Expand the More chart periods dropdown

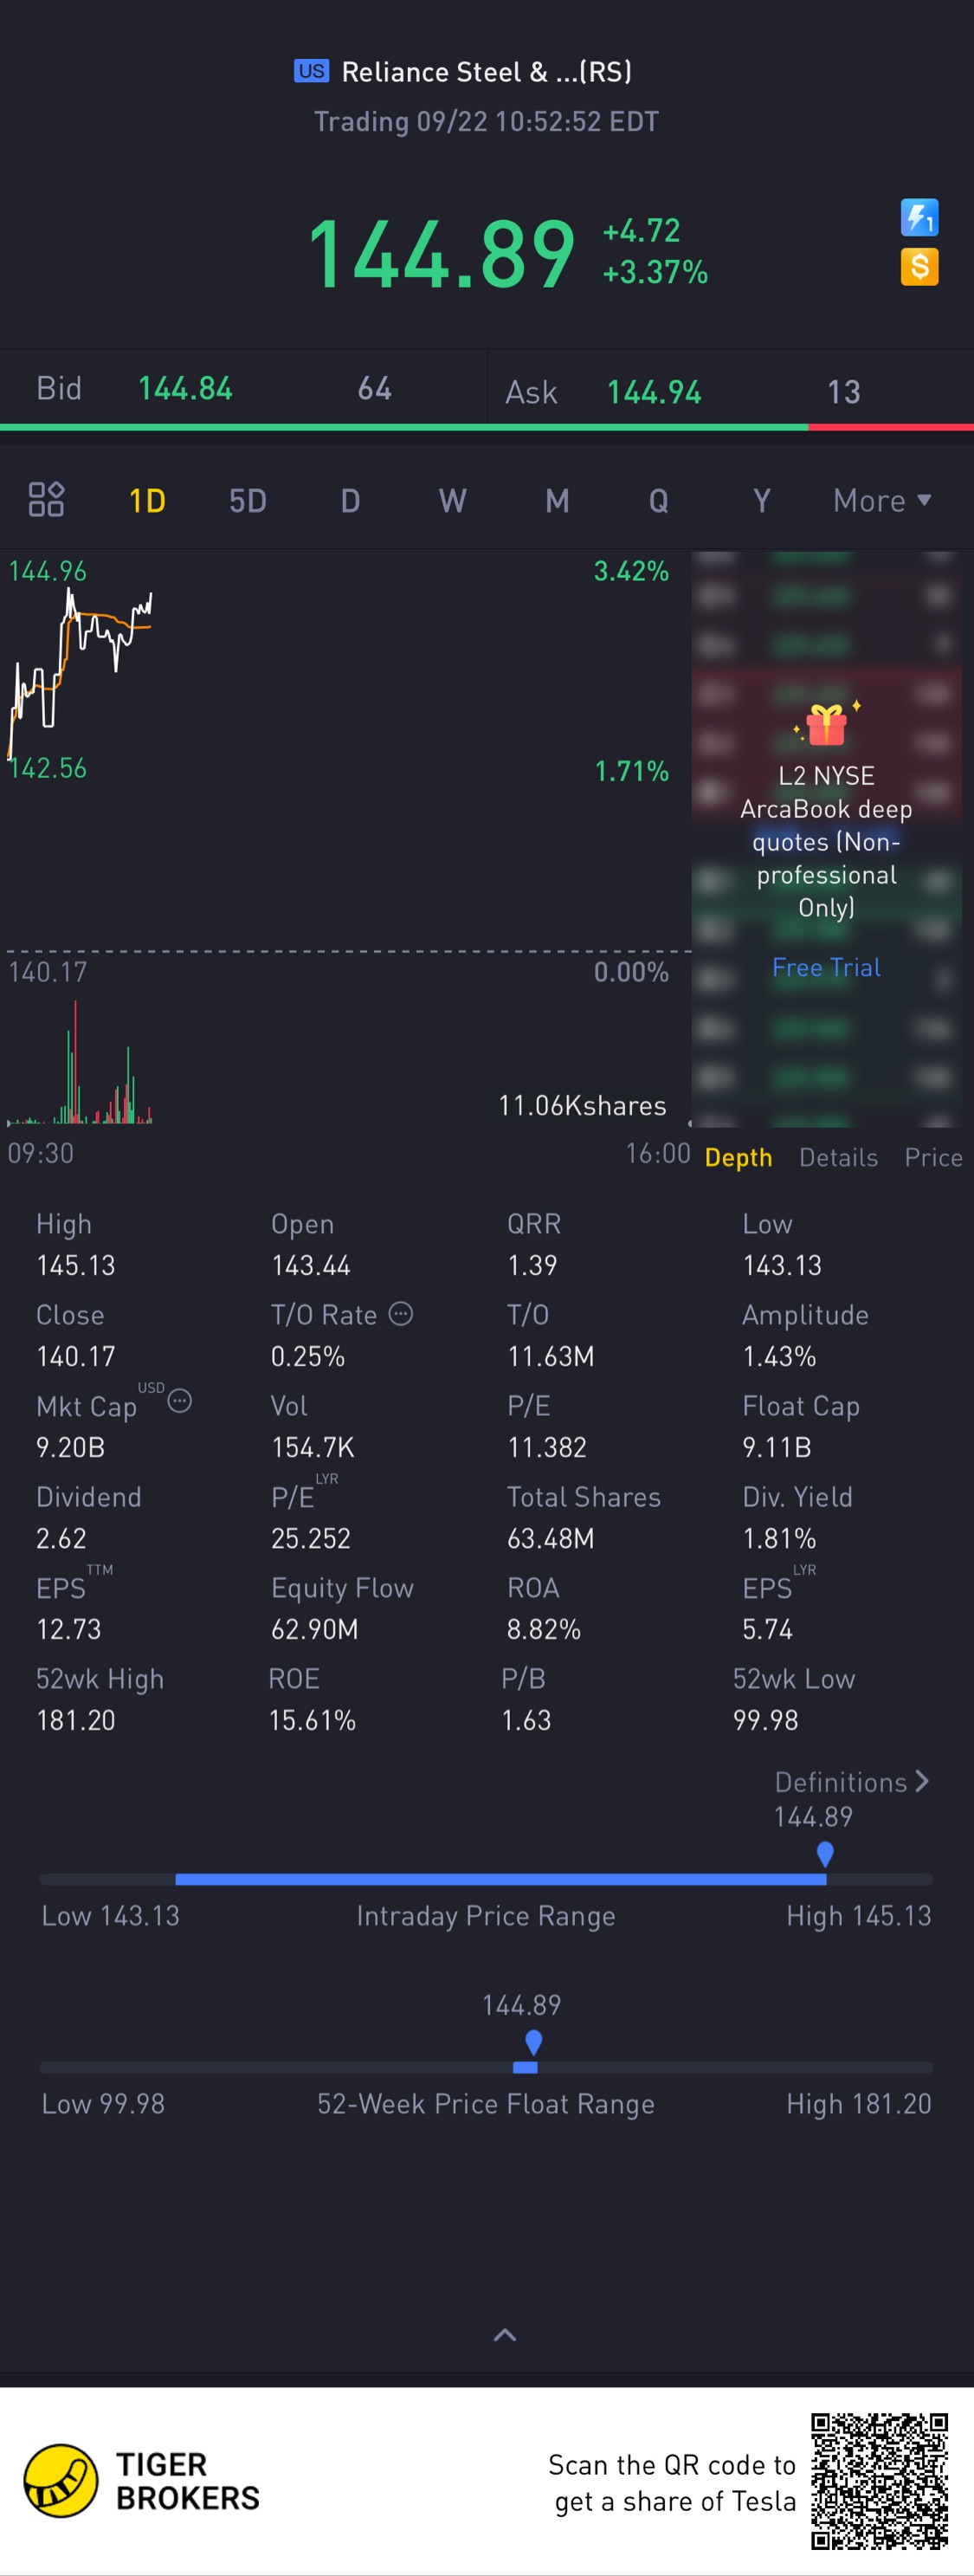pyautogui.click(x=882, y=500)
